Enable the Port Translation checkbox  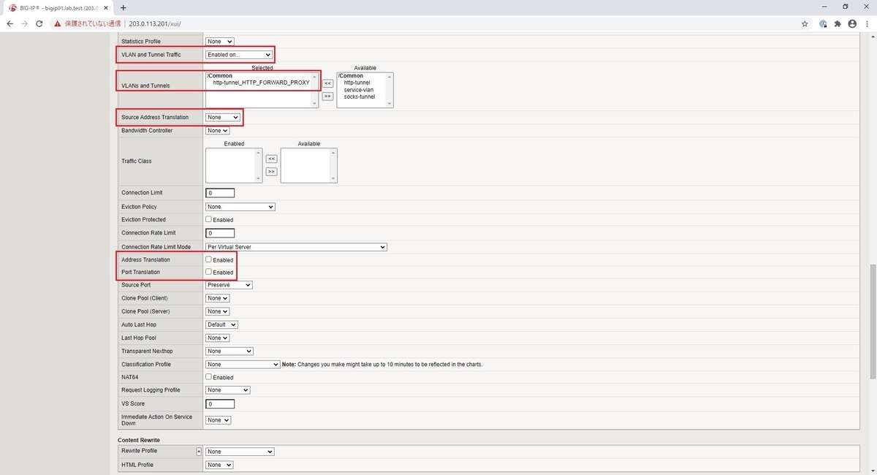point(208,272)
